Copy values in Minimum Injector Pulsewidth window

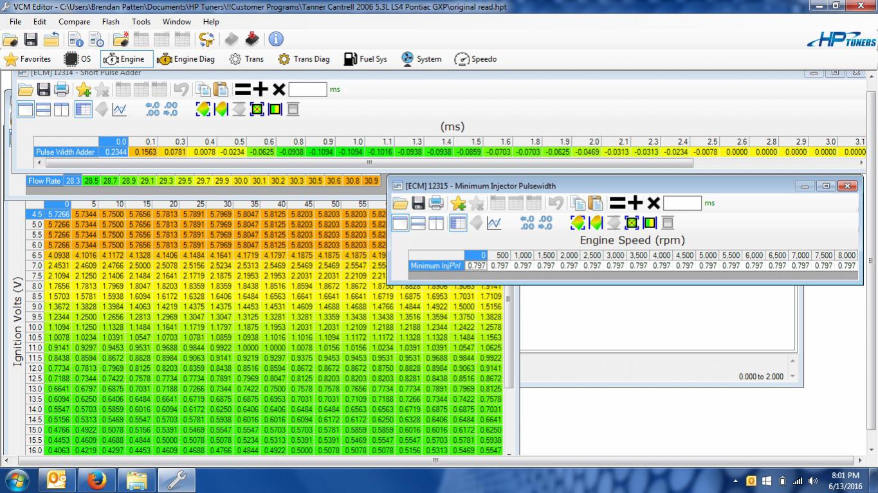(578, 203)
